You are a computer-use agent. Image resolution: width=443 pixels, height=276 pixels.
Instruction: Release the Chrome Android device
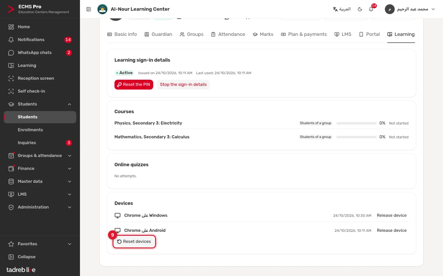pyautogui.click(x=392, y=230)
